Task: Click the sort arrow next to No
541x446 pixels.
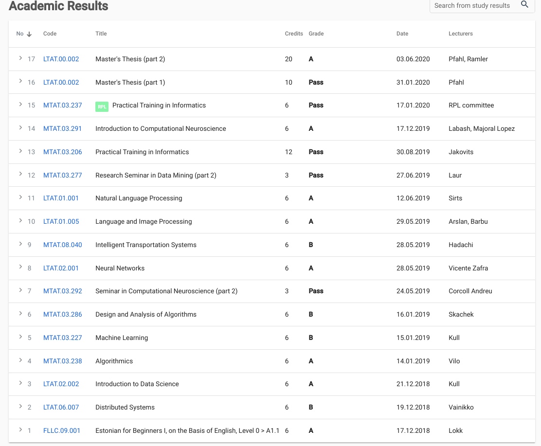Action: coord(29,34)
